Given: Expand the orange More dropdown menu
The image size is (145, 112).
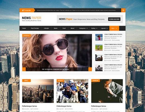Looking at the screenshot, I should (x=114, y=28).
